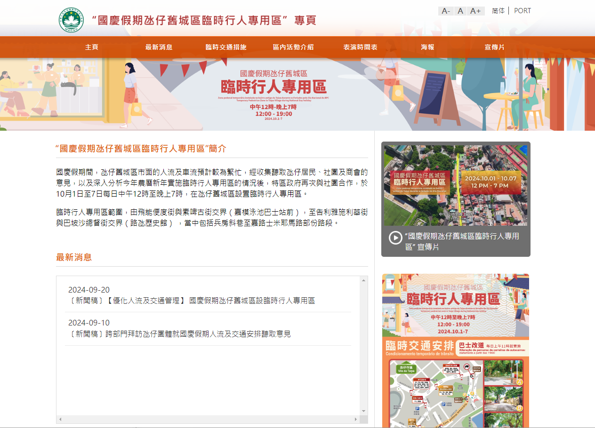
Task: Play the promotional video via play icon
Action: [x=395, y=238]
